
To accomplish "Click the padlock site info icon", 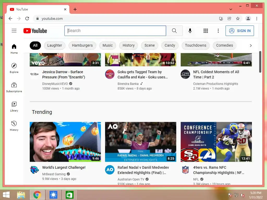I will point(38,18).
